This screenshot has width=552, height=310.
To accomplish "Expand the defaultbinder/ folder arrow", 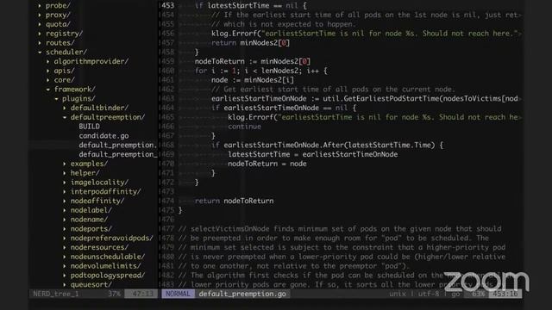I will (65, 108).
